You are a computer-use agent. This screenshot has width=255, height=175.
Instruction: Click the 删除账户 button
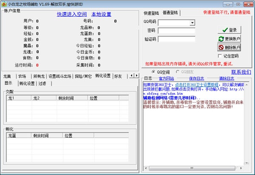tap(229, 47)
